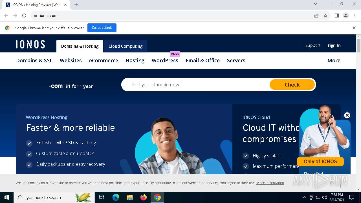View site information lock icon
The width and height of the screenshot is (361, 203).
click(36, 16)
